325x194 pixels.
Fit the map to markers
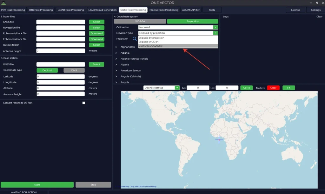288,88
